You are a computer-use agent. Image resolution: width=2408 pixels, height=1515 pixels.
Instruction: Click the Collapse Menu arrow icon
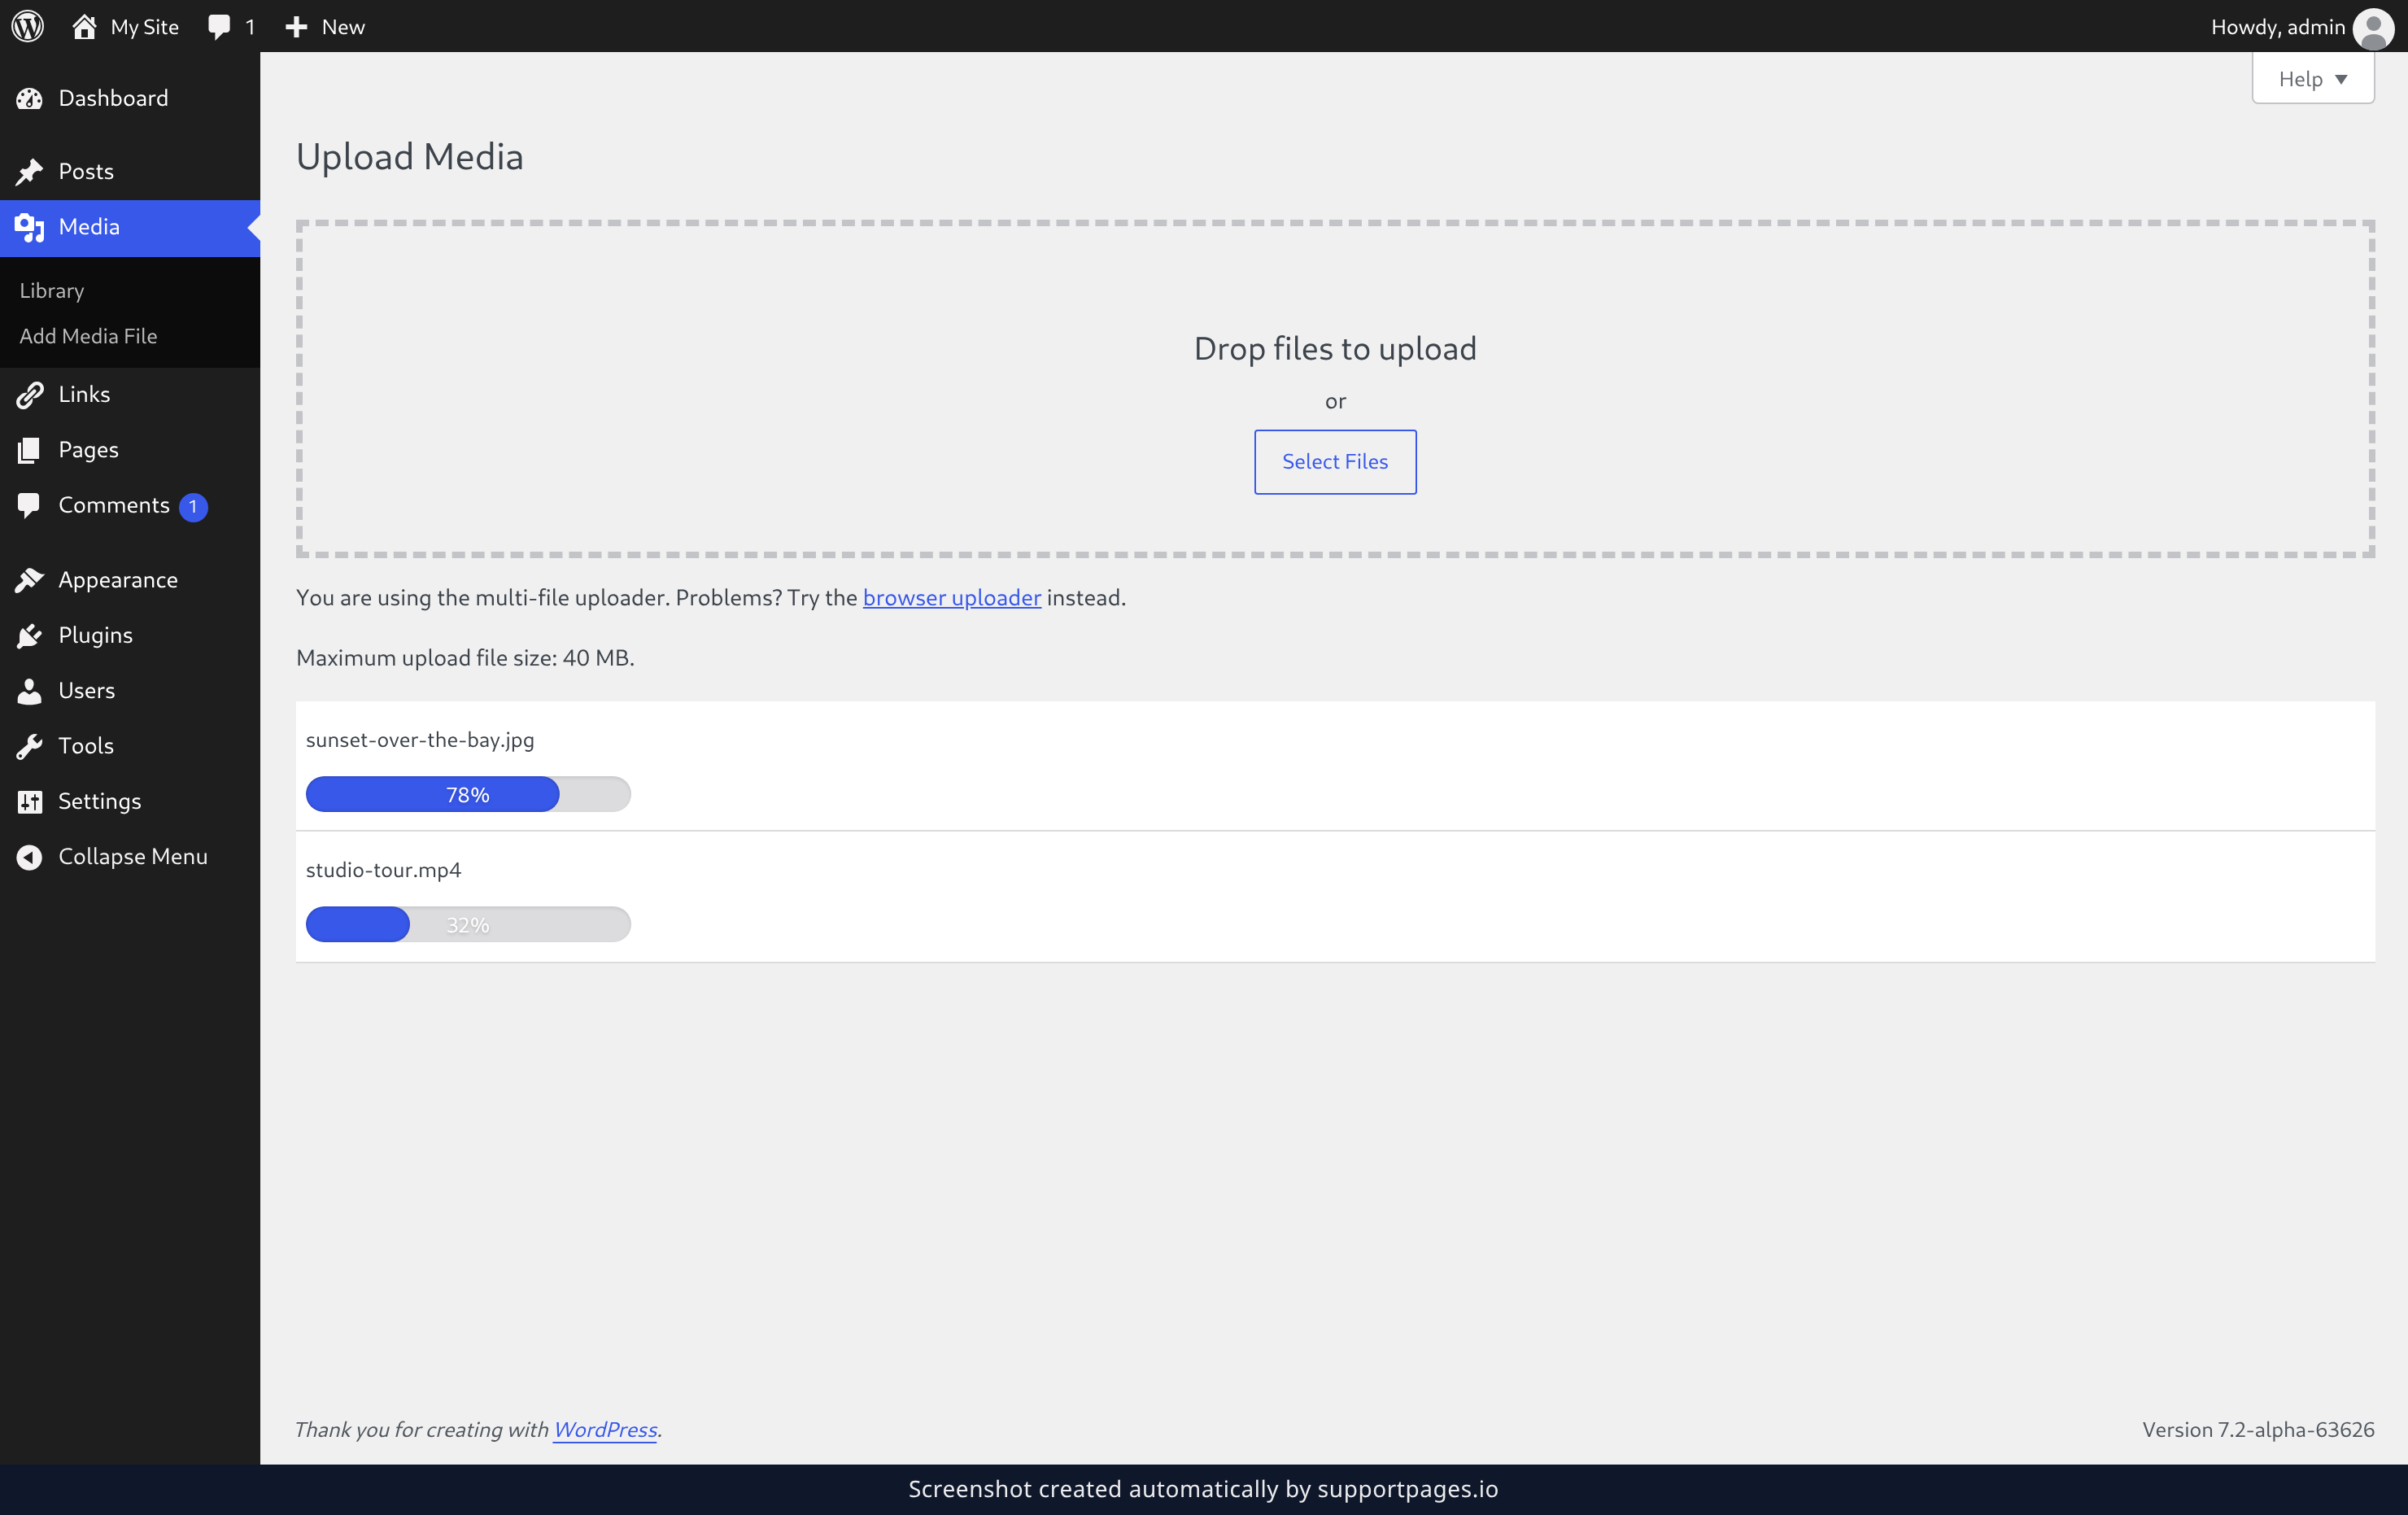pos(30,857)
